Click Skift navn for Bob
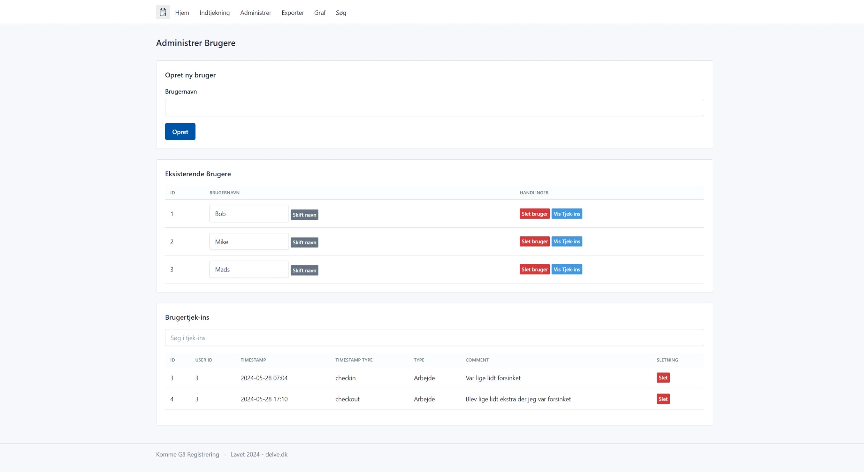This screenshot has width=864, height=472. coord(304,215)
